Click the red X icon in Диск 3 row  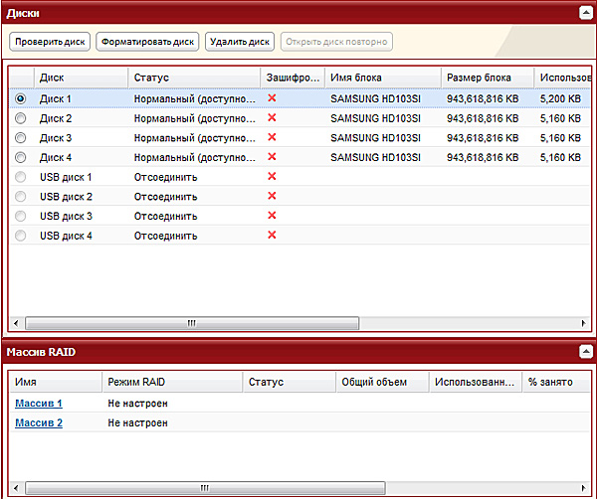[272, 137]
